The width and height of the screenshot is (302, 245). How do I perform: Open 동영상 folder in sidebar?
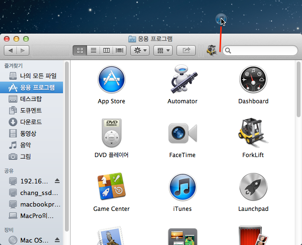pyautogui.click(x=32, y=134)
